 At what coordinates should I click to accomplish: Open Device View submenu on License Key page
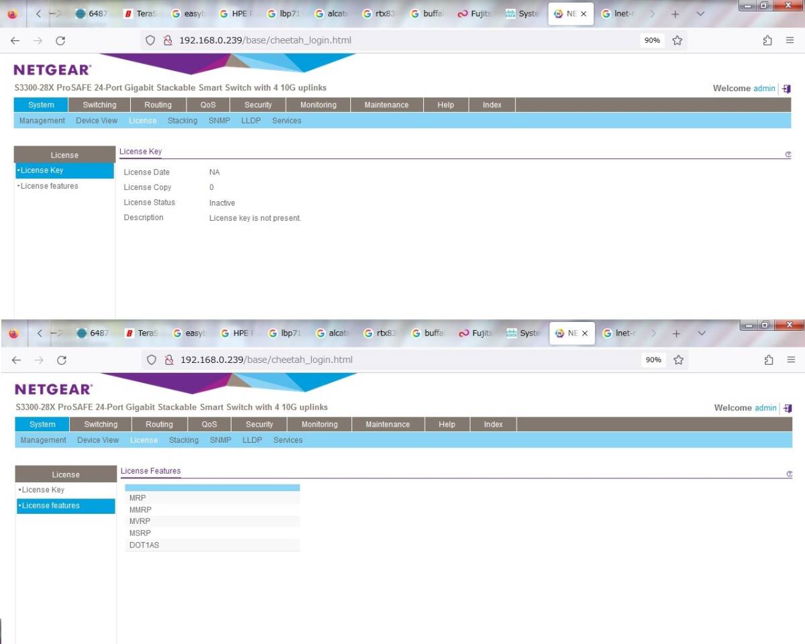97,121
